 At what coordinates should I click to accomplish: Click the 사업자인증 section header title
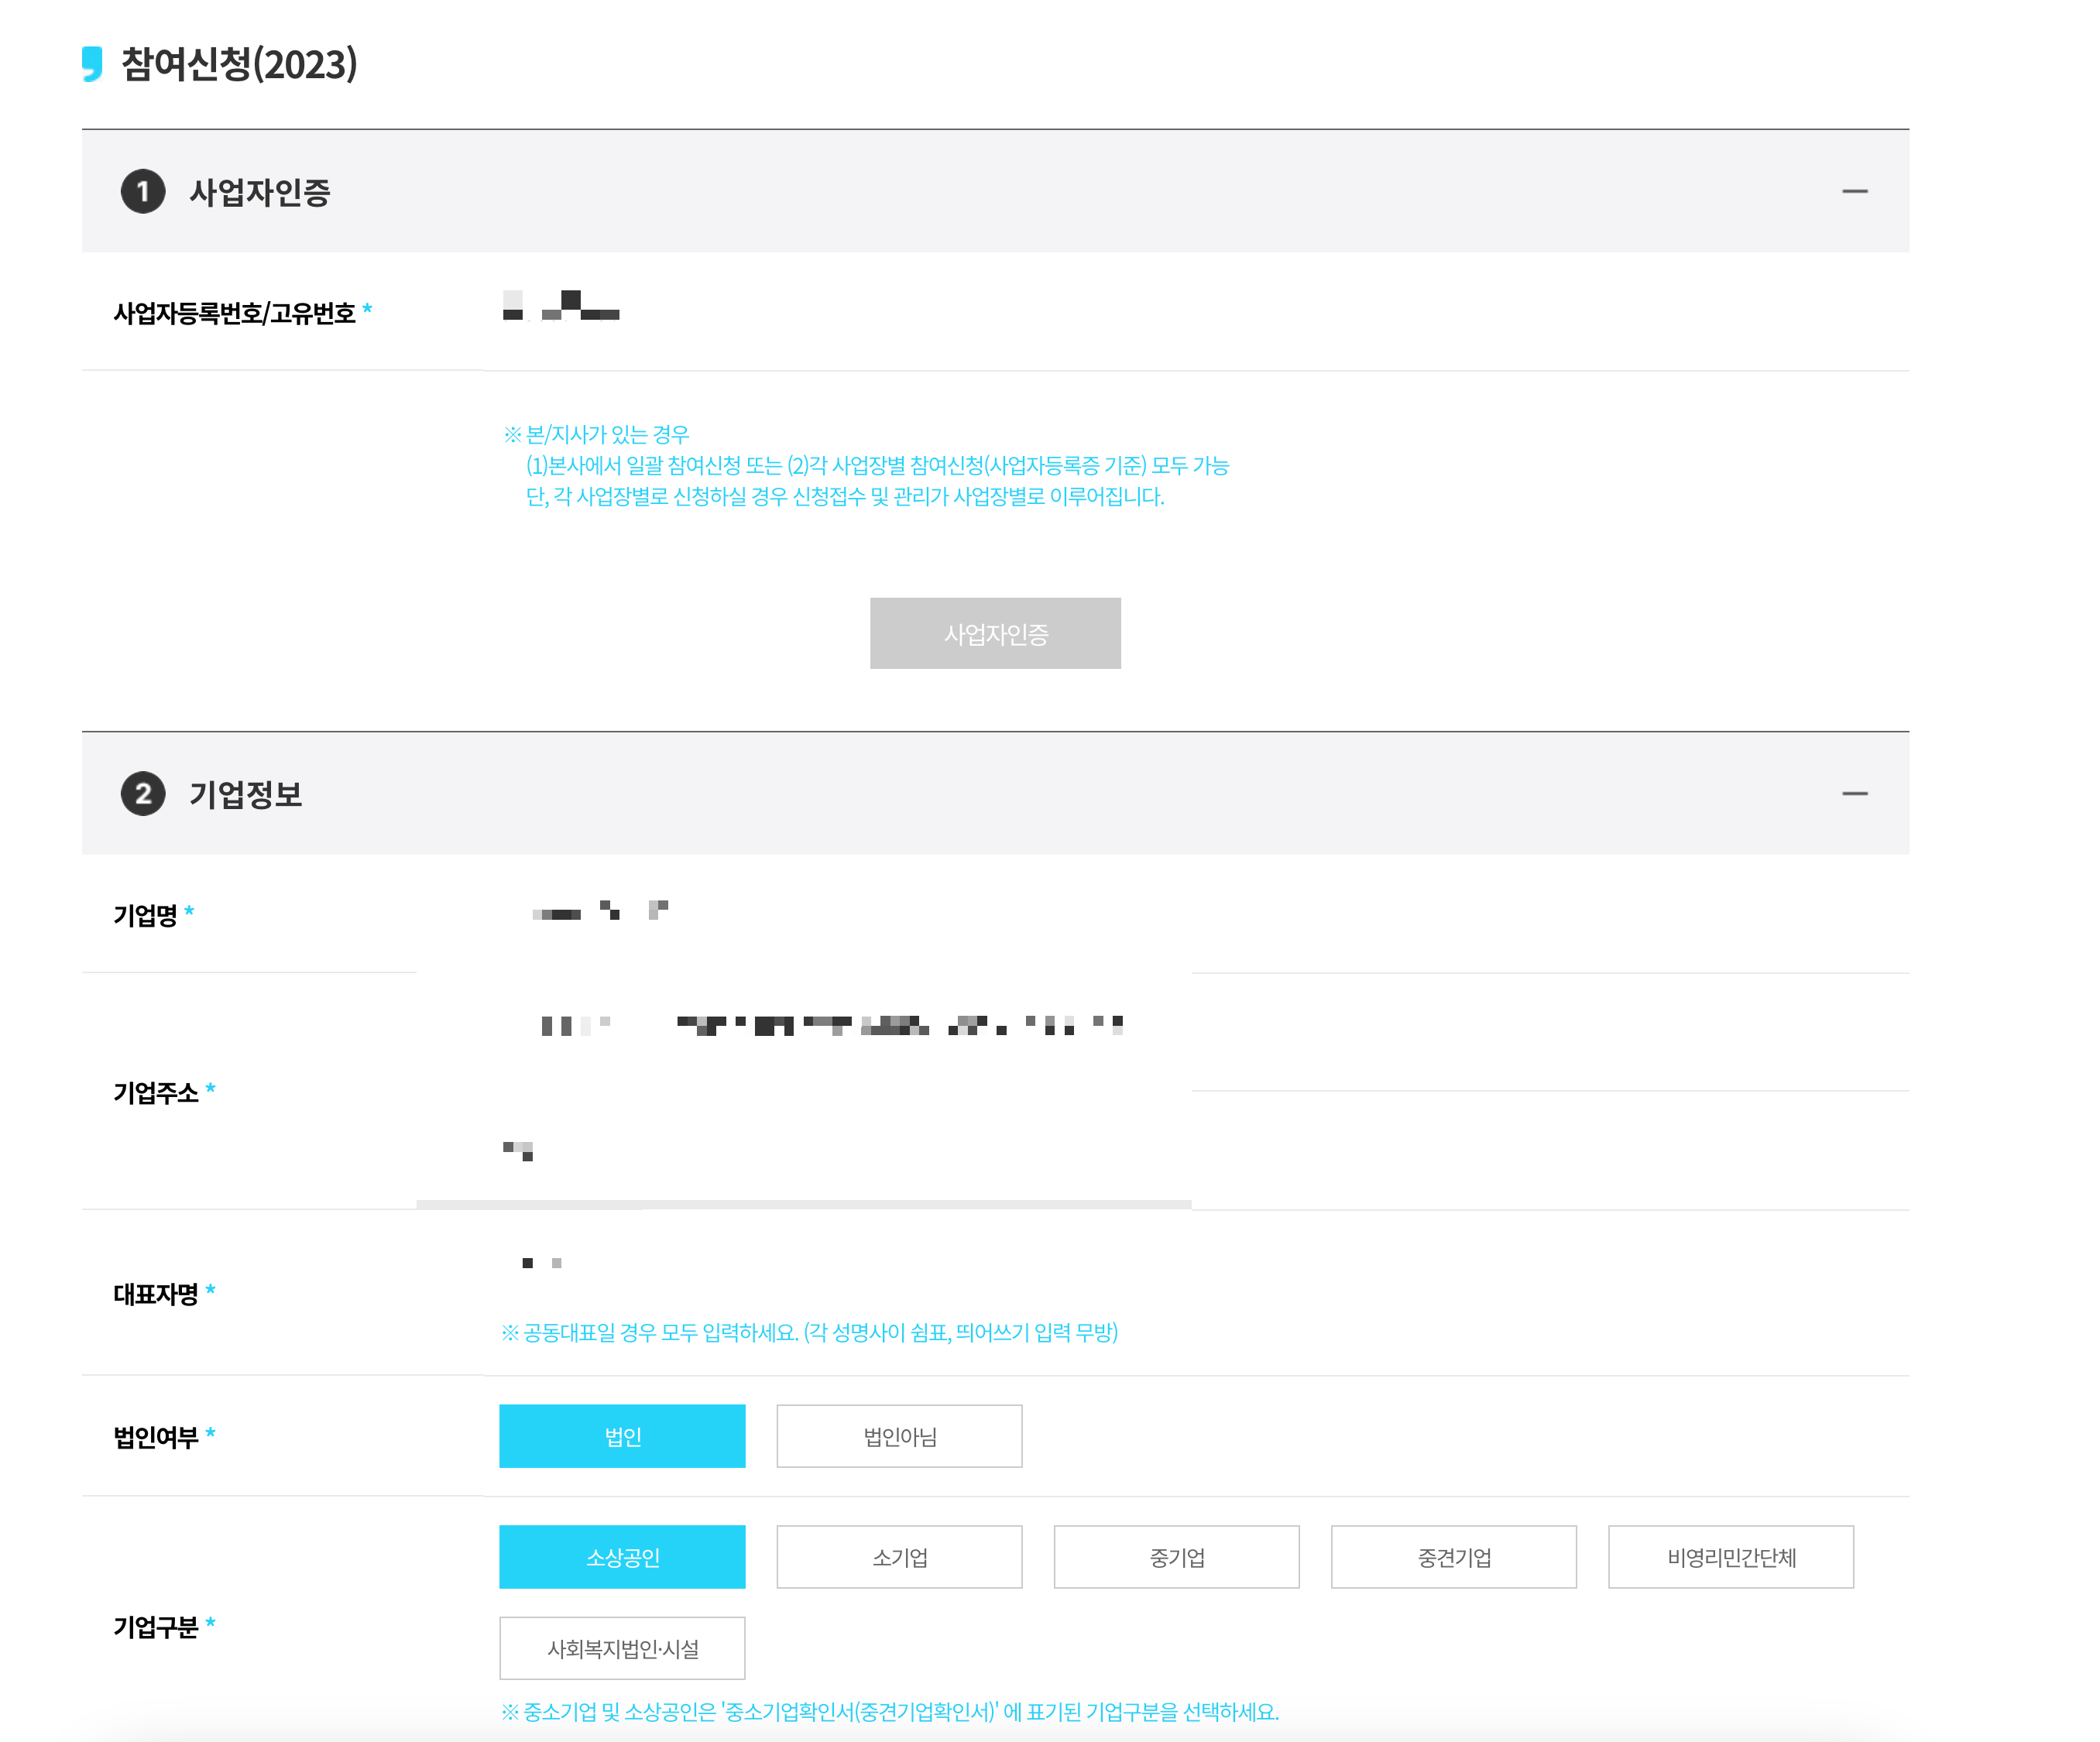pos(259,192)
